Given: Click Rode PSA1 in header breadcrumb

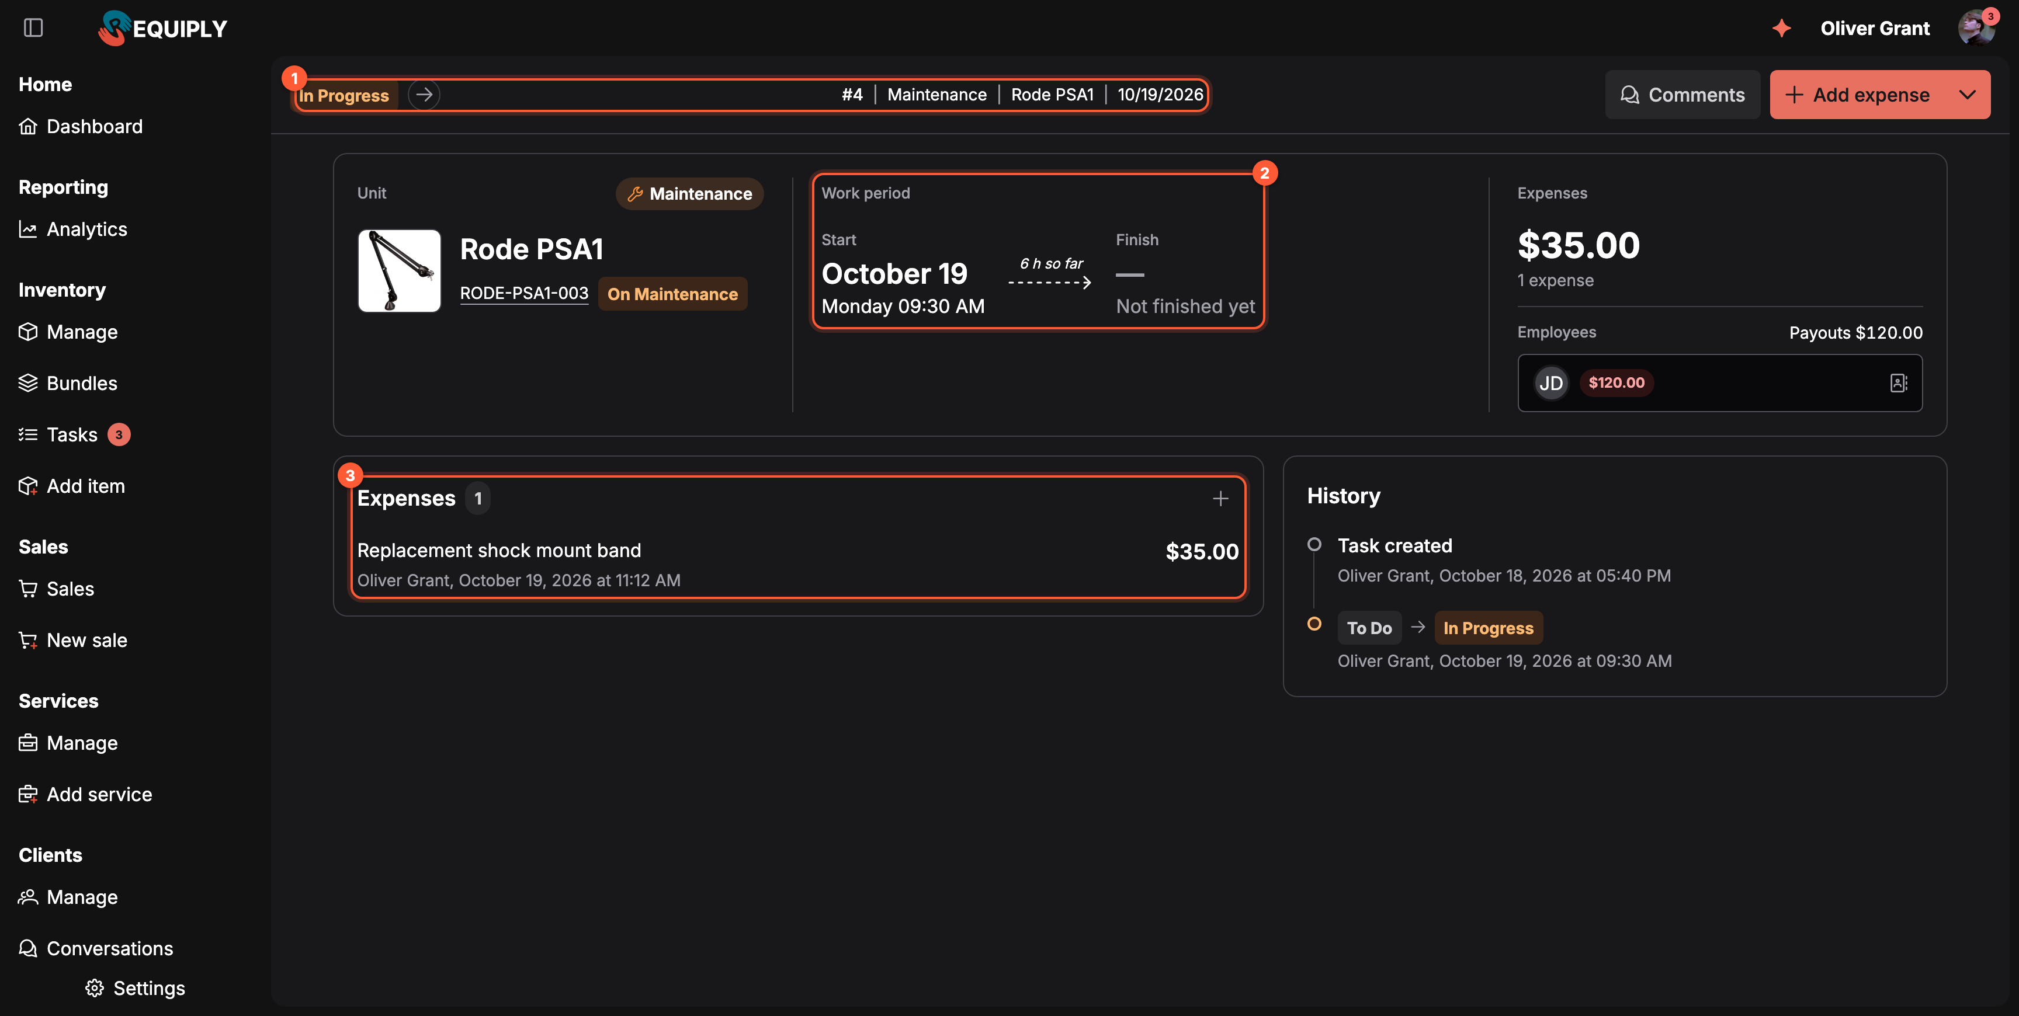Looking at the screenshot, I should [x=1052, y=95].
